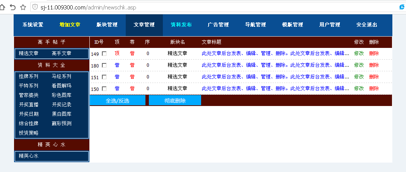The image size is (406, 172).
Task: Click the site security shield icon
Action: (35, 7)
